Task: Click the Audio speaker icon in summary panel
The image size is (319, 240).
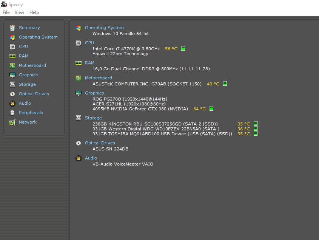Action: coord(79,158)
